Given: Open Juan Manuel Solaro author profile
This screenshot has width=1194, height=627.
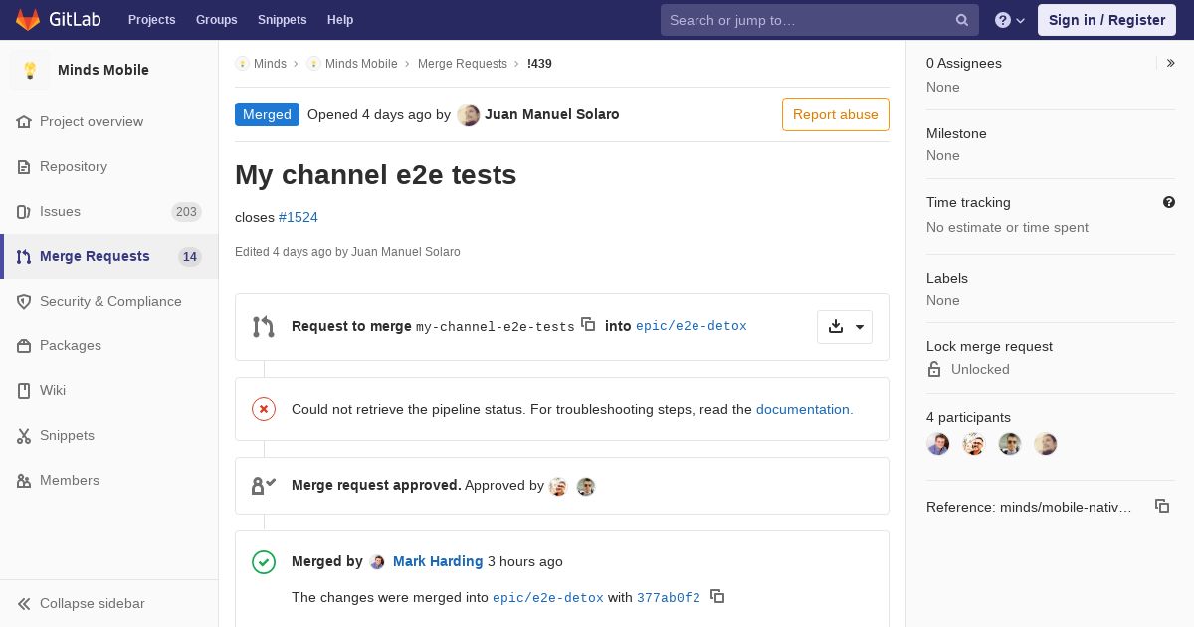Looking at the screenshot, I should 552,114.
